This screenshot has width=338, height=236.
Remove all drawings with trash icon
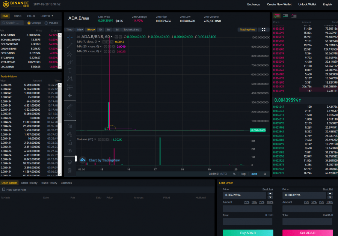(x=69, y=171)
